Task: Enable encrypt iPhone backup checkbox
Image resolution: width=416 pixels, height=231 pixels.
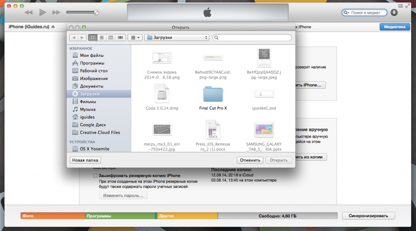Action: [x=95, y=176]
